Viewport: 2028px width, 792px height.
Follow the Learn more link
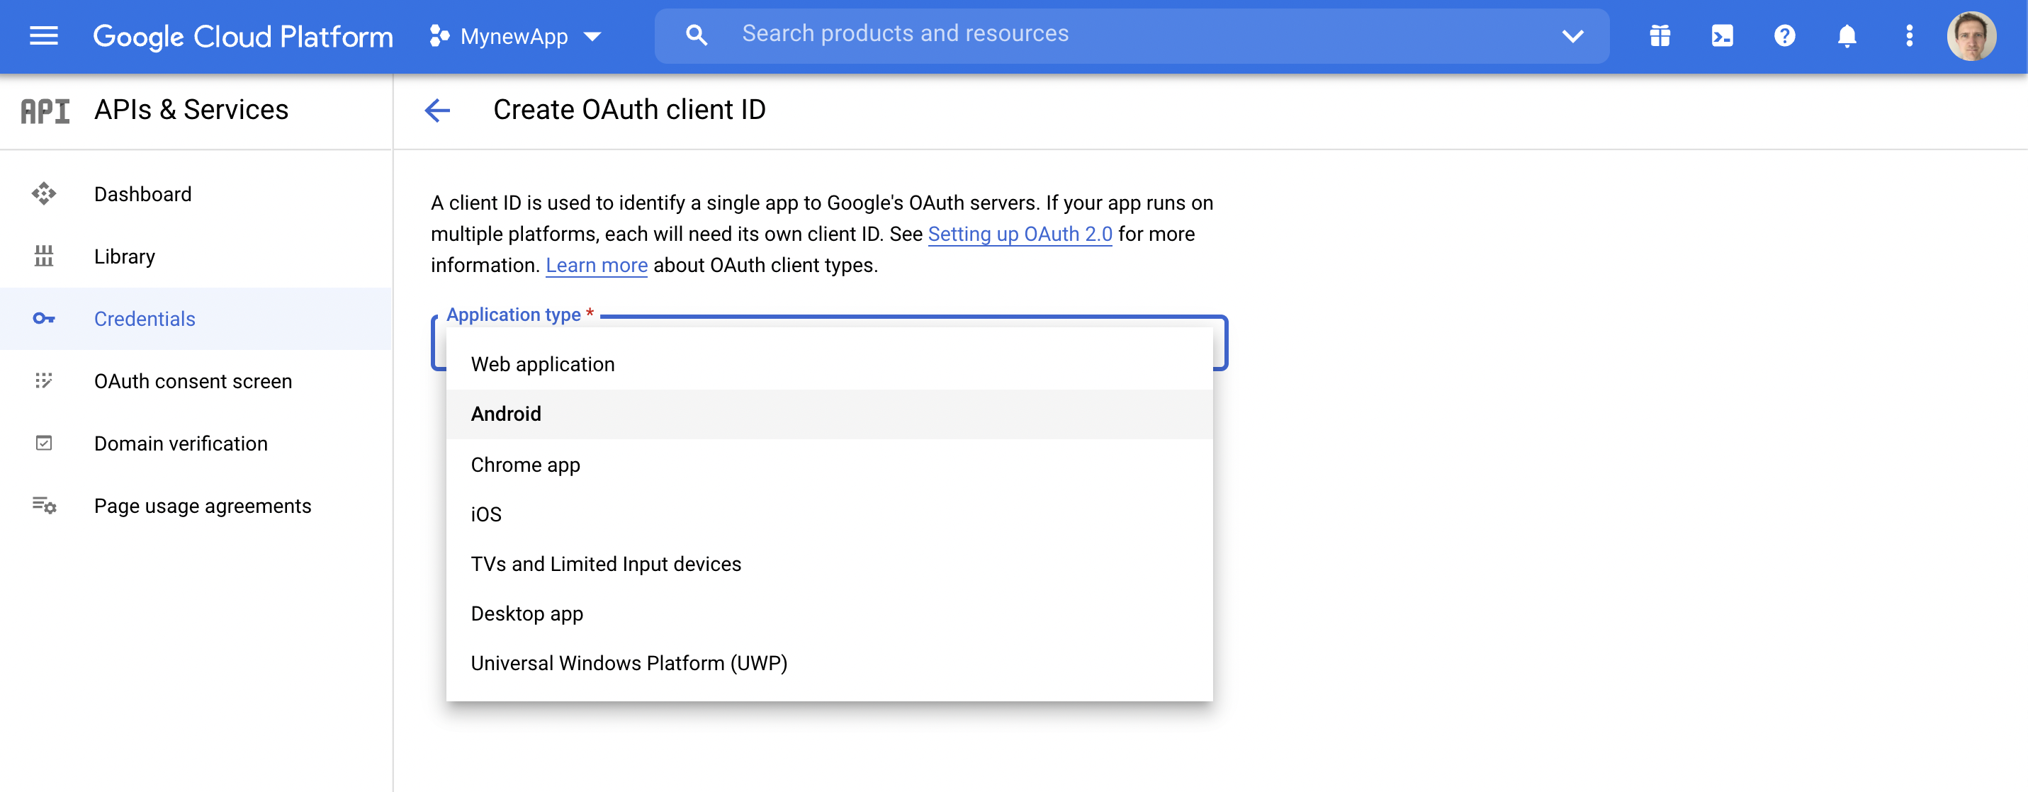596,266
